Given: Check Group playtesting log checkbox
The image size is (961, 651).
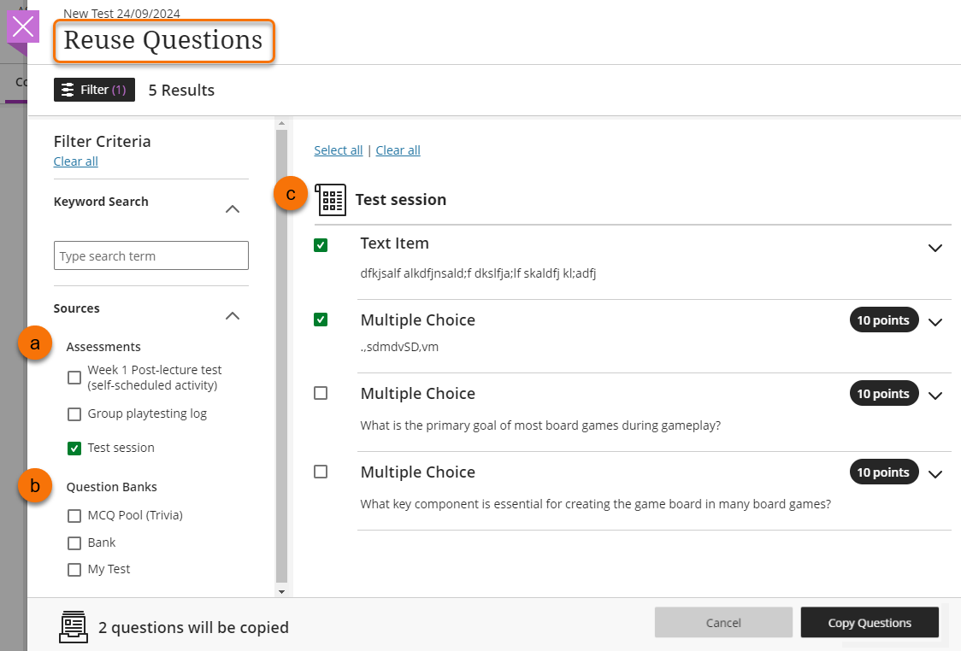Looking at the screenshot, I should (74, 414).
